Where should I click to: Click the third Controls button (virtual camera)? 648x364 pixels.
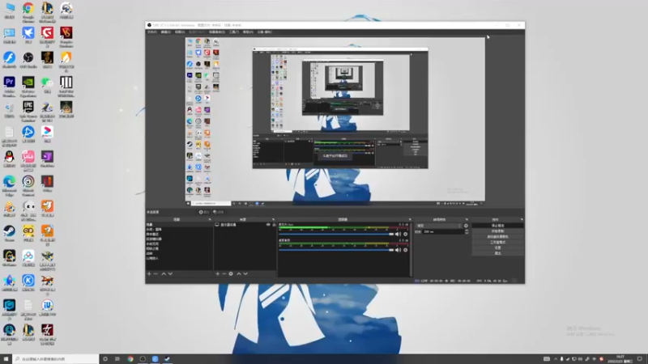click(x=497, y=236)
